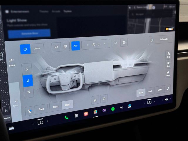The height and width of the screenshot is (141, 188).
Task: Open the Entertainment menu header
Action: [17, 12]
